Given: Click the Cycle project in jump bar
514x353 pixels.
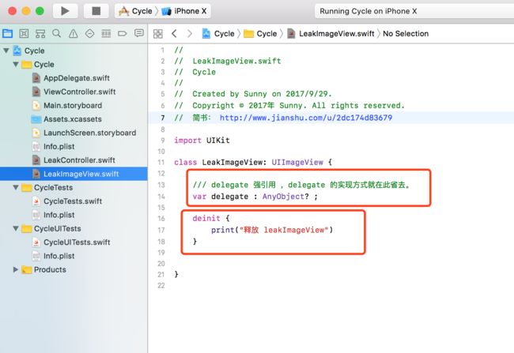Looking at the screenshot, I should tap(218, 33).
